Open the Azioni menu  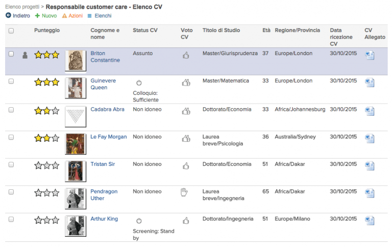pyautogui.click(x=72, y=16)
